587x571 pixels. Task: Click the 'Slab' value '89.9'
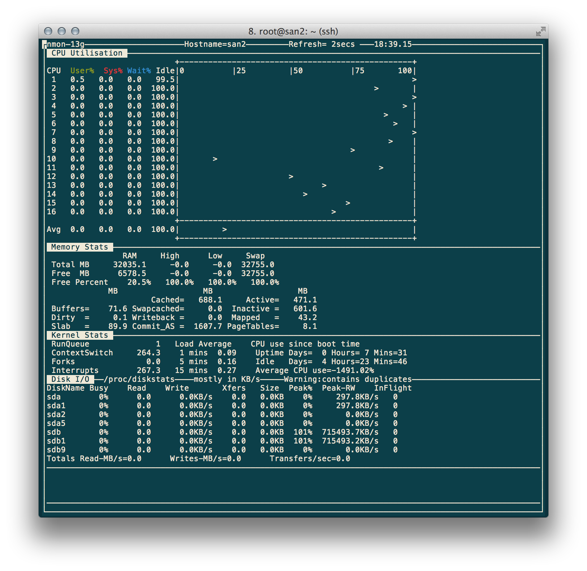(118, 326)
